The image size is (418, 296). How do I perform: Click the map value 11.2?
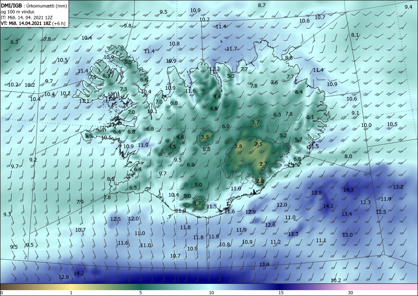pyautogui.click(x=275, y=242)
